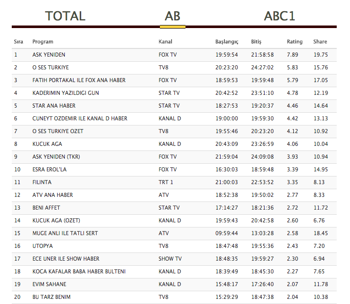Click KADERIMIN YAZILDIGI GUN program name
This screenshot has width=350, height=304.
(65, 93)
